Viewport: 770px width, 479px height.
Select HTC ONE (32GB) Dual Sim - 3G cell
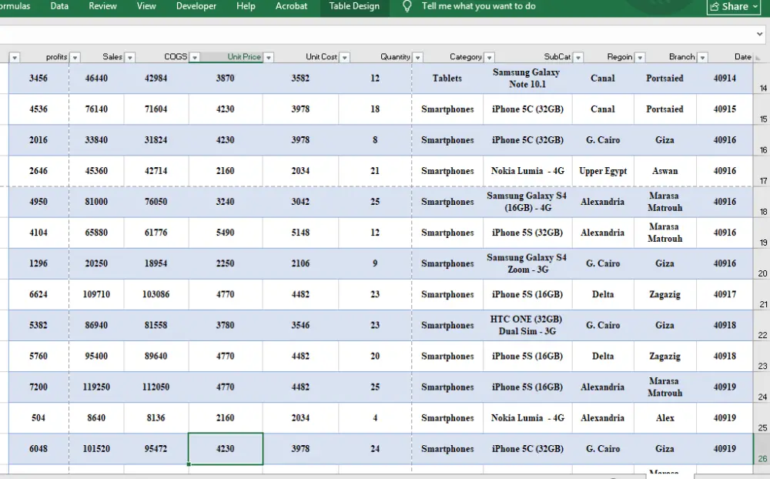[x=527, y=325]
